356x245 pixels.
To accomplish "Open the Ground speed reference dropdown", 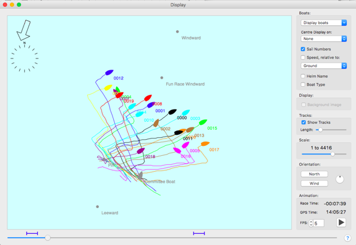I will [323, 66].
